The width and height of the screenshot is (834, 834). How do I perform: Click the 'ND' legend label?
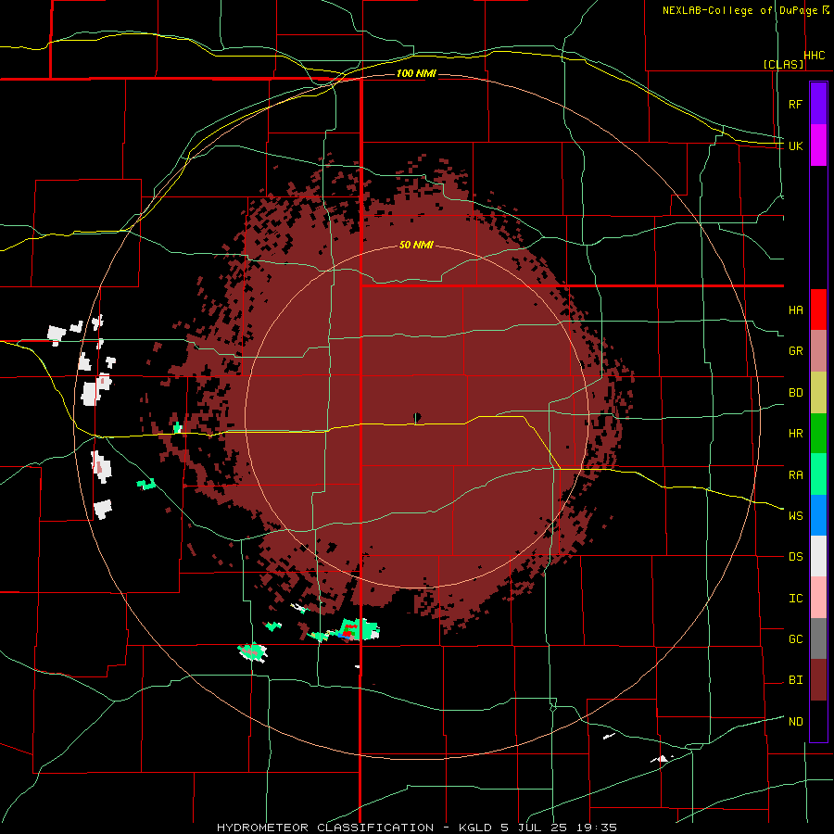(796, 722)
